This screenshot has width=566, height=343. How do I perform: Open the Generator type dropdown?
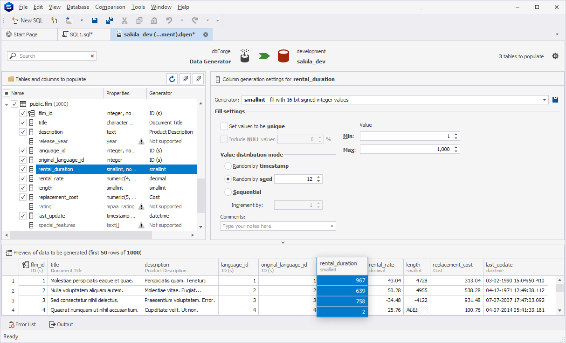tap(545, 100)
